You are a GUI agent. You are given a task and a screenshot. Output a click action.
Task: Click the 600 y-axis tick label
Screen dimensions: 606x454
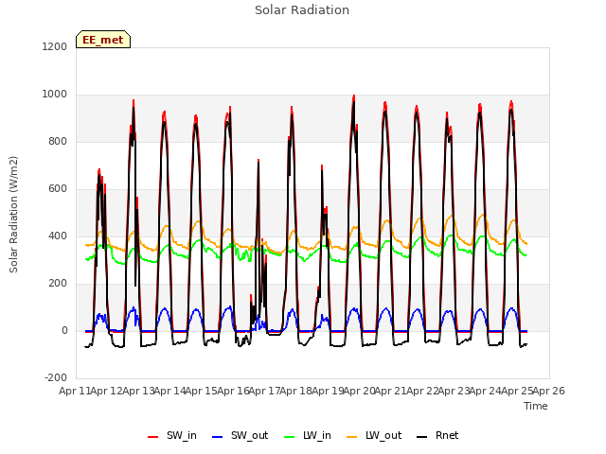click(x=58, y=189)
